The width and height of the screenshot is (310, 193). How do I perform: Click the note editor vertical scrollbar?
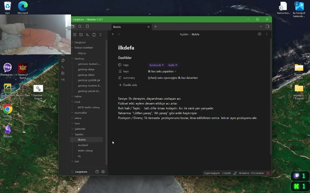[270, 96]
